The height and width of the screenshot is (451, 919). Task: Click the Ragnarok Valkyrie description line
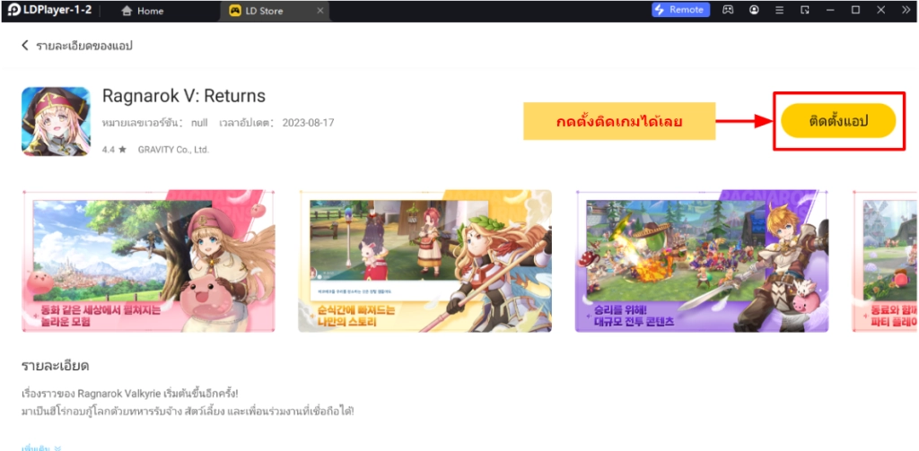tap(130, 393)
